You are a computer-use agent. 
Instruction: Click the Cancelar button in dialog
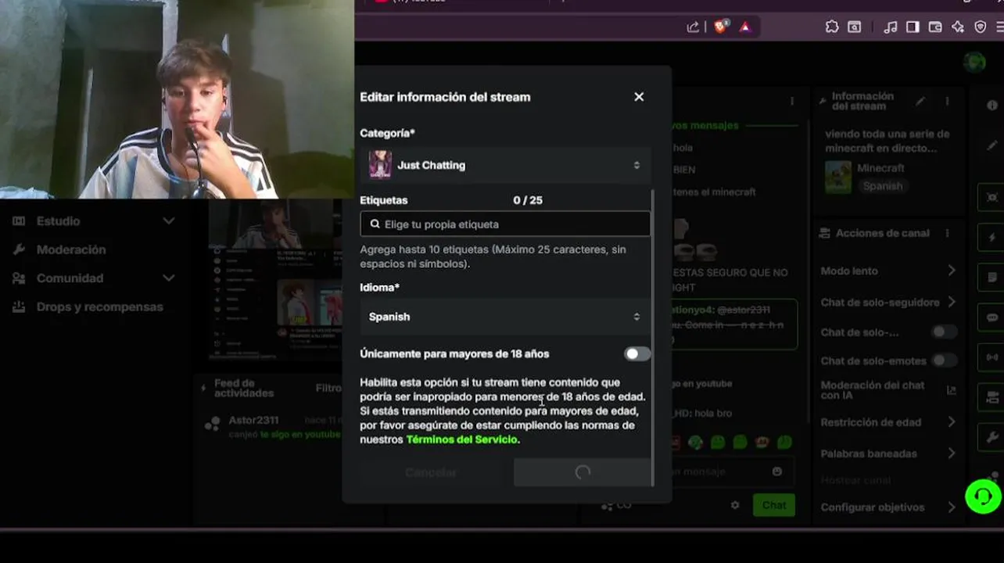tap(431, 472)
